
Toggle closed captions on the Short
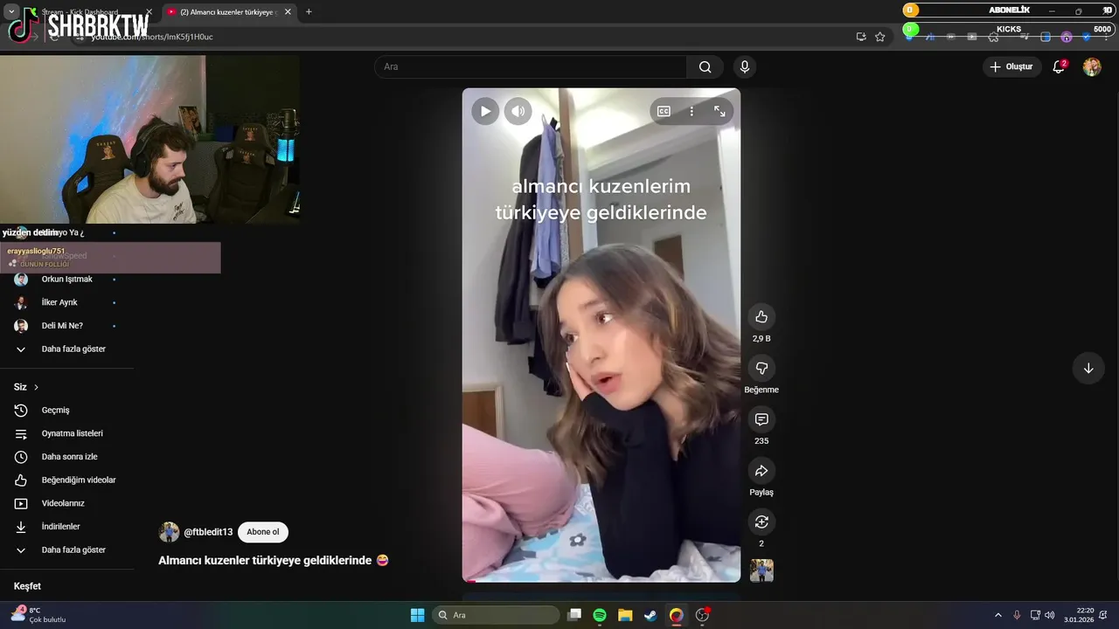[664, 111]
